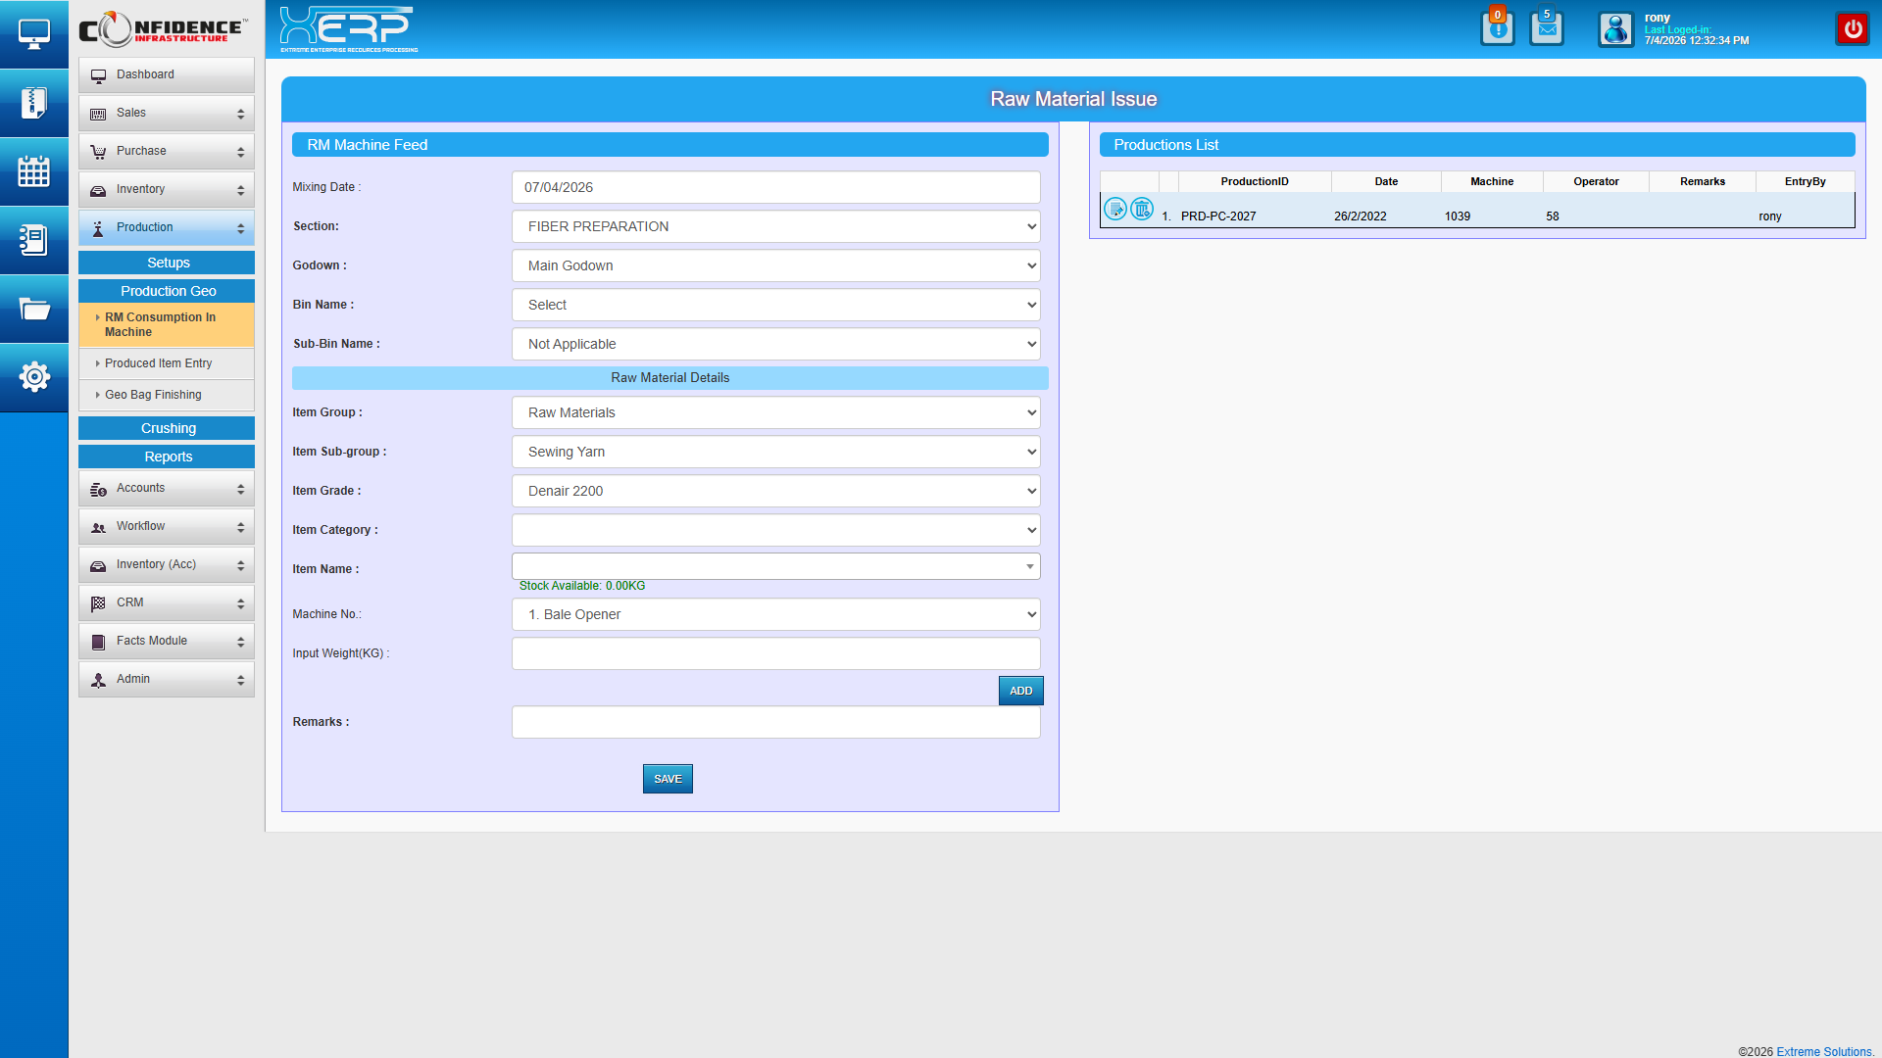Open the folder icon in the left dock
Image resolution: width=1882 pixels, height=1058 pixels.
coord(34,309)
